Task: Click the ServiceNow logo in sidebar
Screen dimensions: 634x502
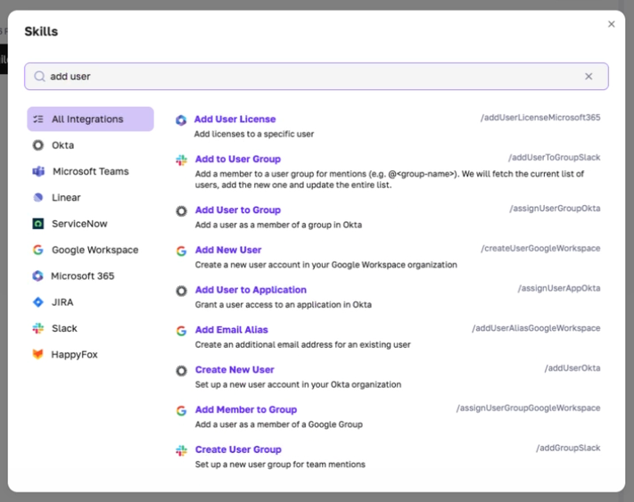Action: (x=38, y=224)
